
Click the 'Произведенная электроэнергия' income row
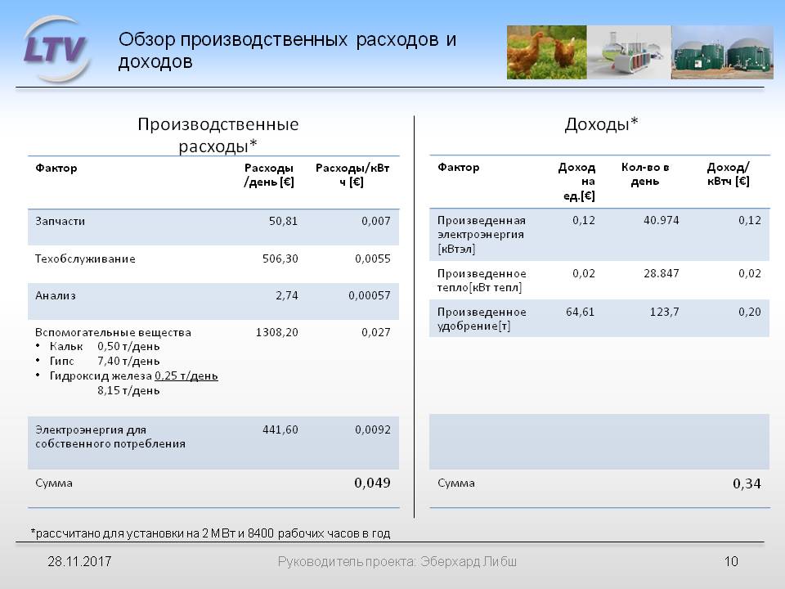482,234
